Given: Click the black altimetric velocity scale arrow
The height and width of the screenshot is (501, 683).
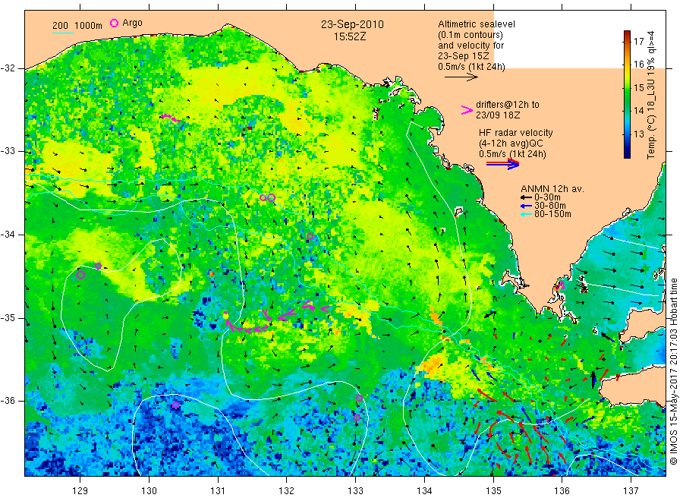Looking at the screenshot, I should click(x=461, y=77).
